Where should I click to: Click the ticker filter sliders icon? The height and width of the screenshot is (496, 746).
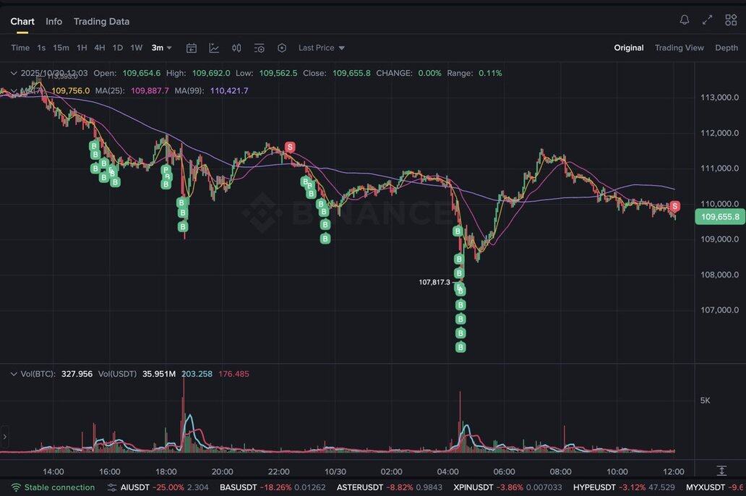pos(113,487)
